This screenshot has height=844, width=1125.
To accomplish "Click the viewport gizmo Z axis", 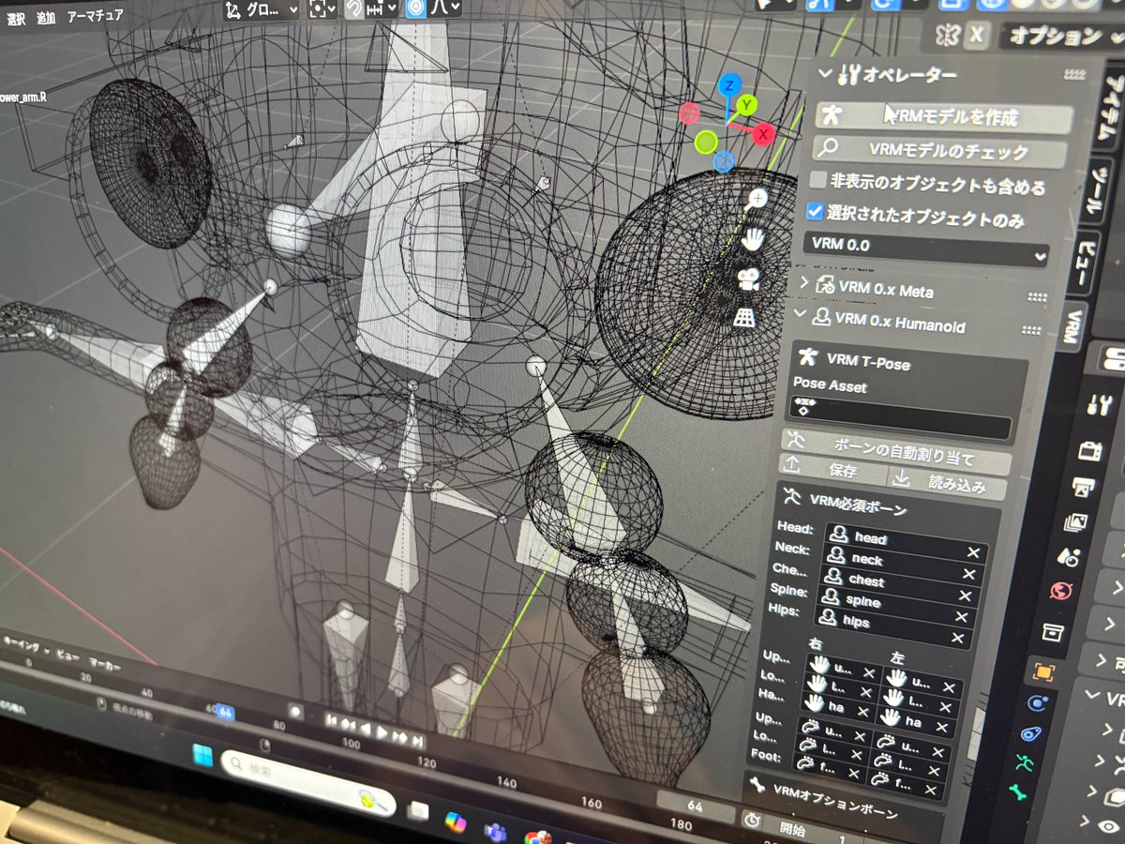I will click(728, 86).
